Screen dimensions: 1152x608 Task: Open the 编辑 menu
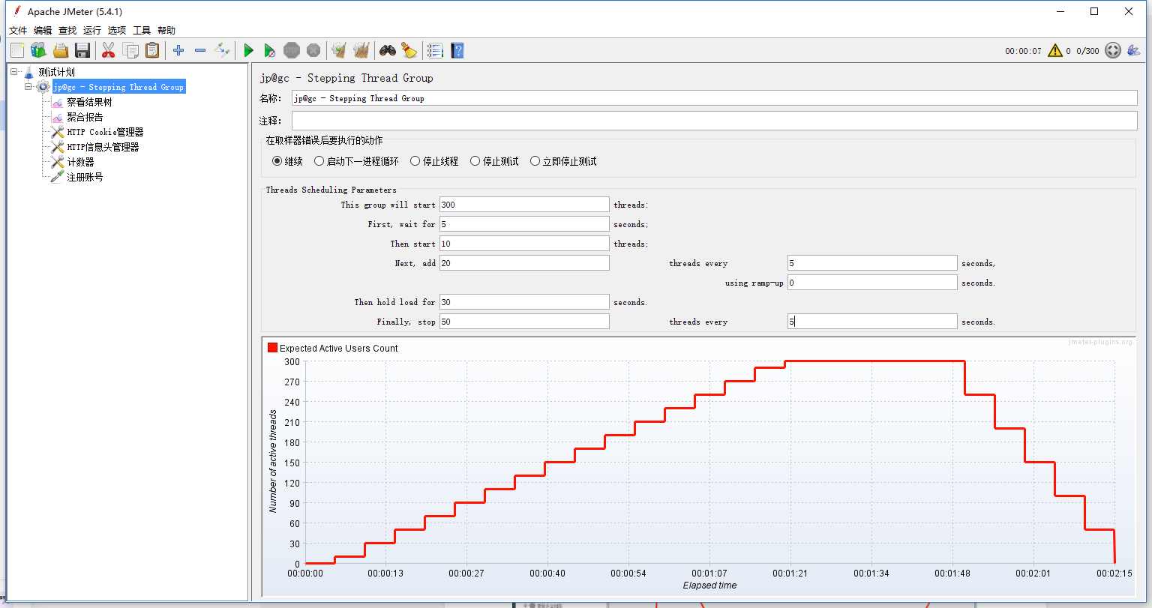[43, 31]
